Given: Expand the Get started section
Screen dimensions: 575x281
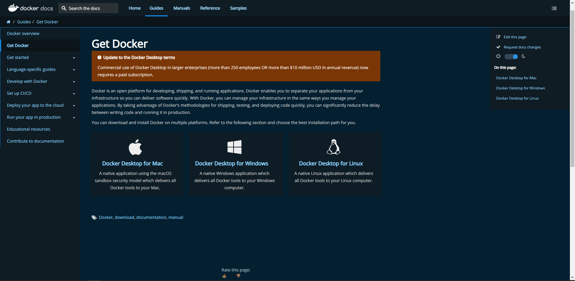Looking at the screenshot, I should [74, 58].
